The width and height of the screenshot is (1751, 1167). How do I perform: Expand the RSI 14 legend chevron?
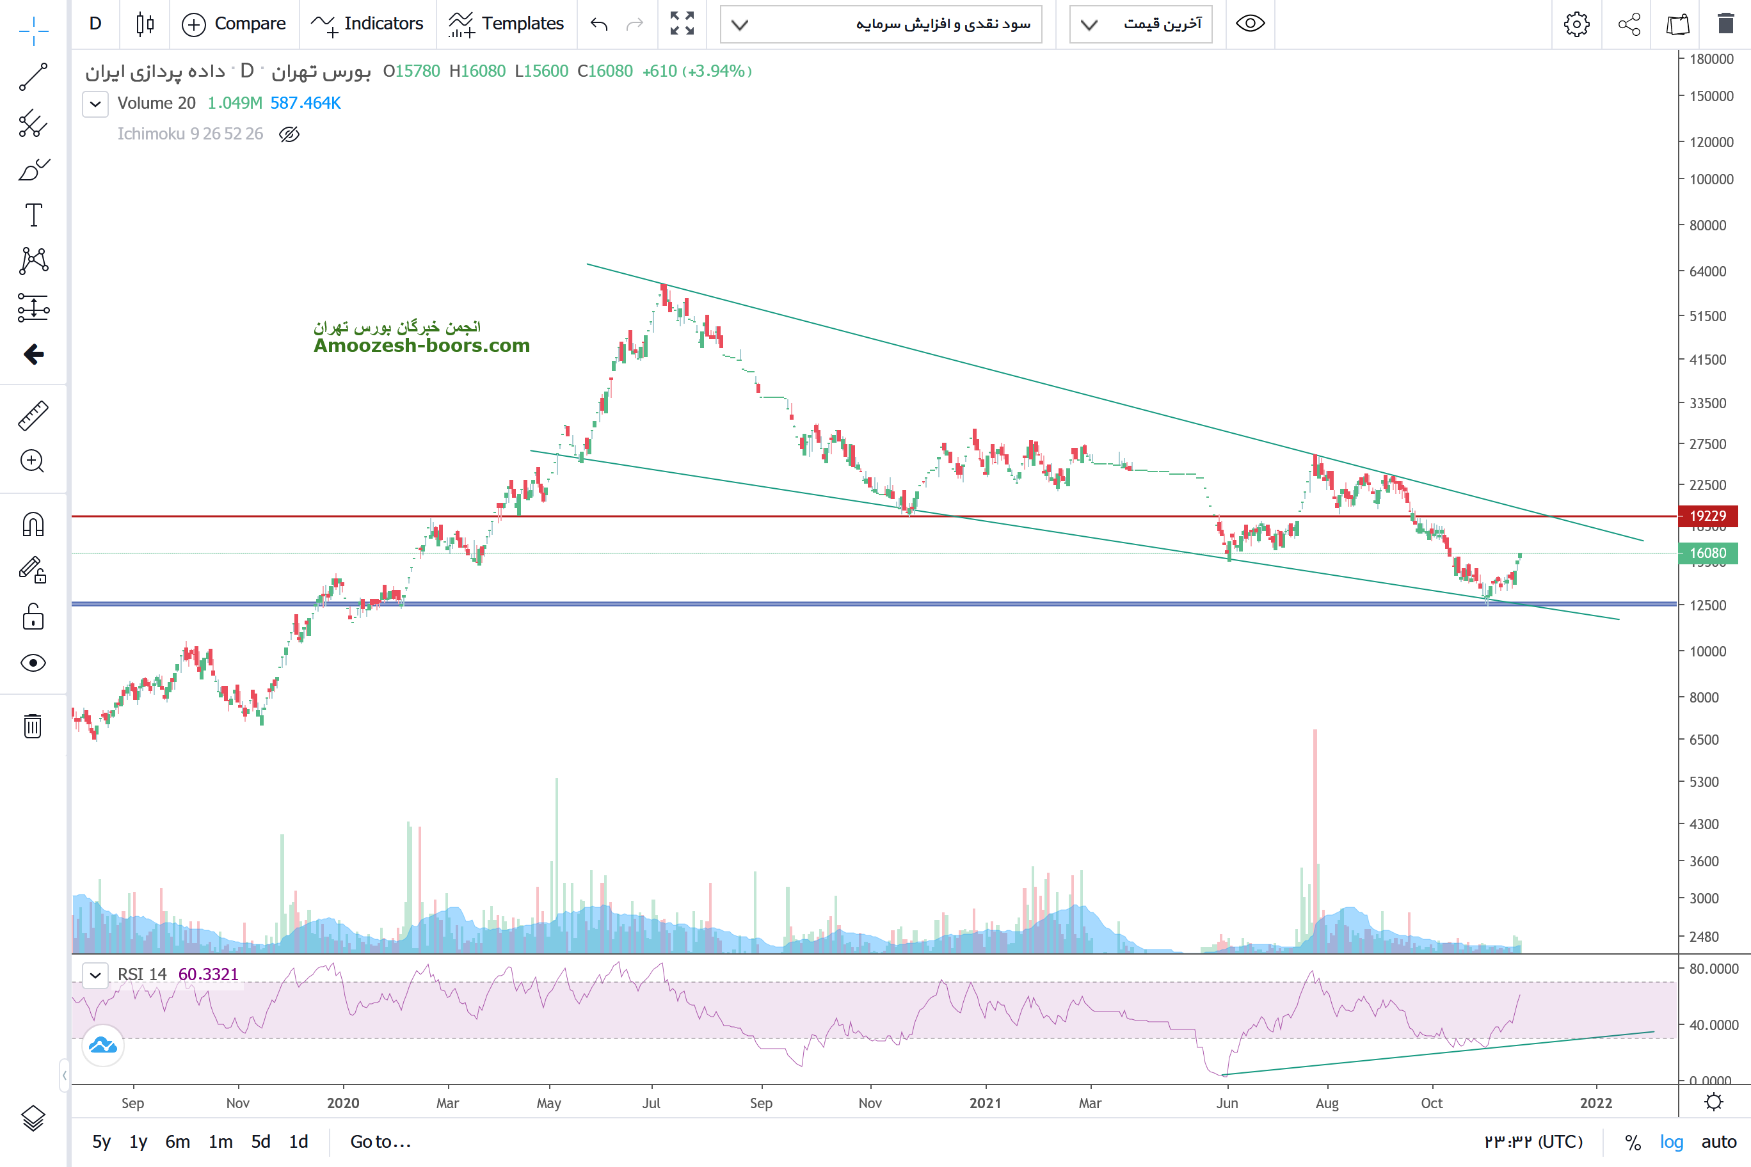95,975
